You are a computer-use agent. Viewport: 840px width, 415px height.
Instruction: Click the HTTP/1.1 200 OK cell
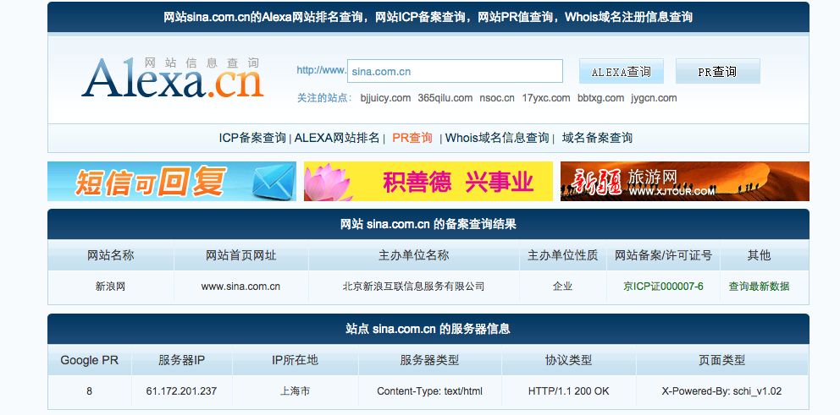point(568,391)
